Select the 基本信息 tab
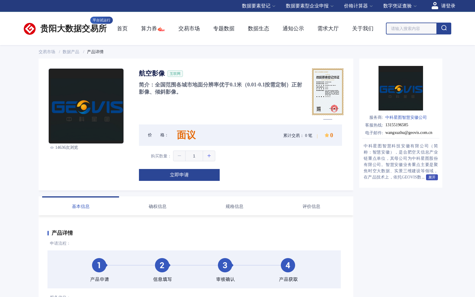The image size is (475, 297). (x=81, y=206)
